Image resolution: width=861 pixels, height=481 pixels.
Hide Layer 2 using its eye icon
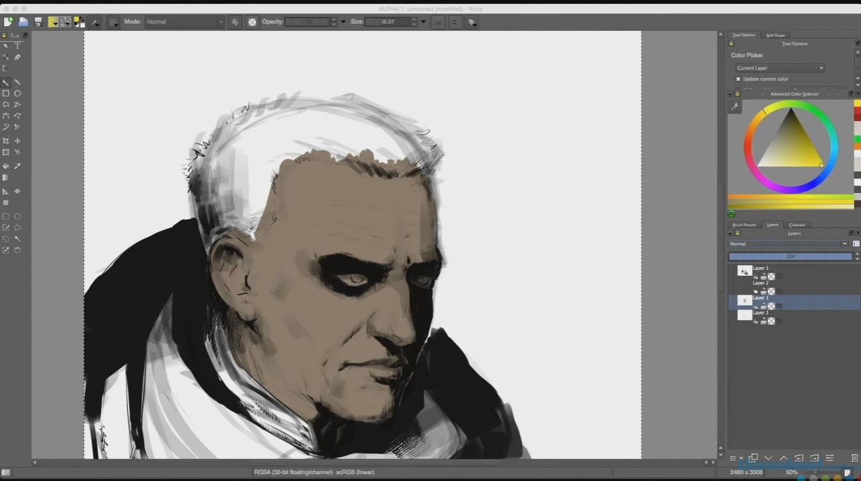click(x=755, y=291)
